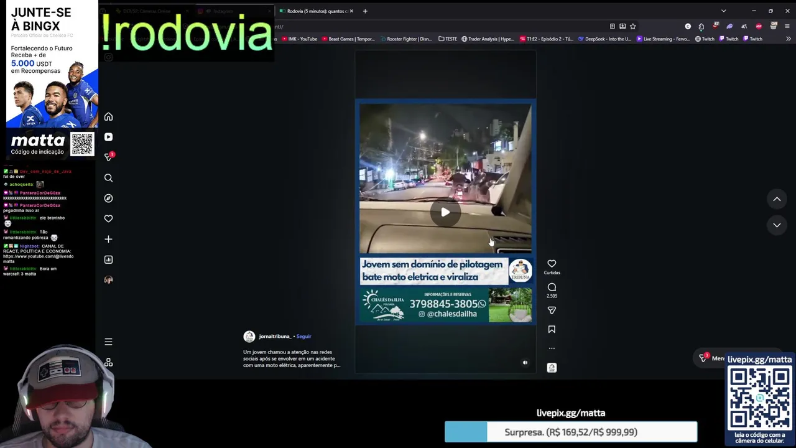Image resolution: width=796 pixels, height=448 pixels.
Task: Open DeepSeek - Into the U... bookmark
Action: click(604, 39)
